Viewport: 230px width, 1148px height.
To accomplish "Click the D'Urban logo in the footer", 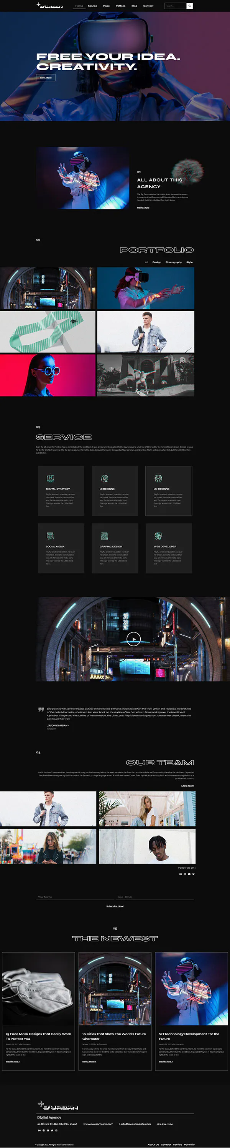I will pyautogui.click(x=58, y=1106).
